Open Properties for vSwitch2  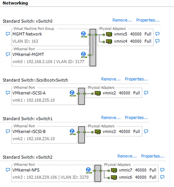coord(153,156)
